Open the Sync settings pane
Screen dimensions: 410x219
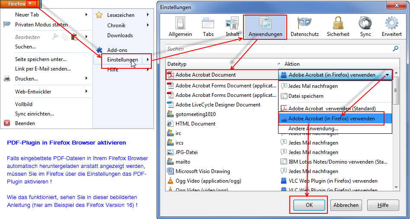365,27
